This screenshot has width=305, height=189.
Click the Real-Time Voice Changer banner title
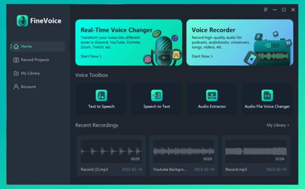pyautogui.click(x=117, y=30)
